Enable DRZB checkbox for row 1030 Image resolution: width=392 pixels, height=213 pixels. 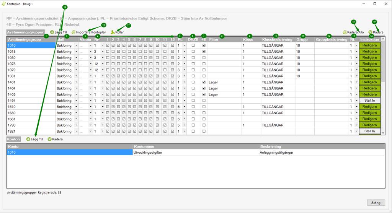(193, 58)
